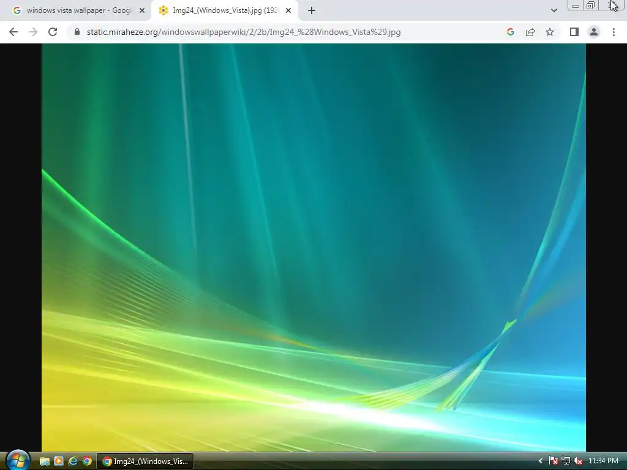The width and height of the screenshot is (627, 470).
Task: Reload the current page
Action: click(x=53, y=32)
